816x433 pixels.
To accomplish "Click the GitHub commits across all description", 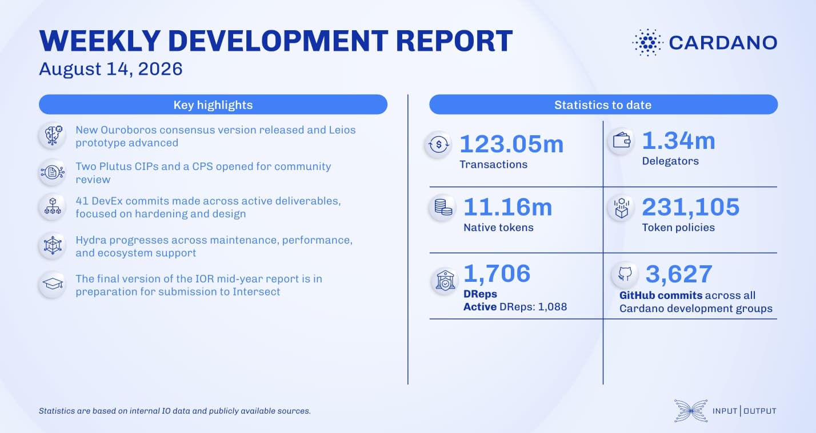I will pos(696,302).
